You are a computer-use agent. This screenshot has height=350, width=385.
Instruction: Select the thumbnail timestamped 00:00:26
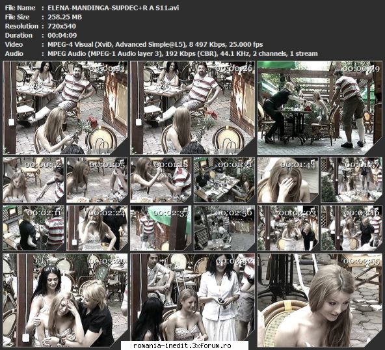click(192, 107)
